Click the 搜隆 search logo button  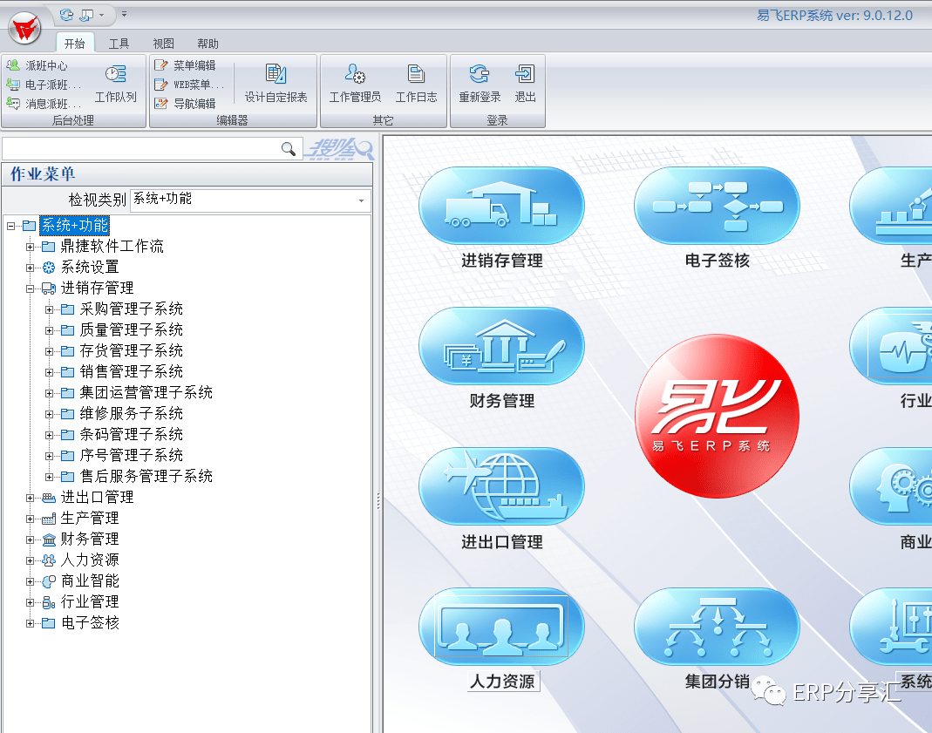tap(339, 148)
